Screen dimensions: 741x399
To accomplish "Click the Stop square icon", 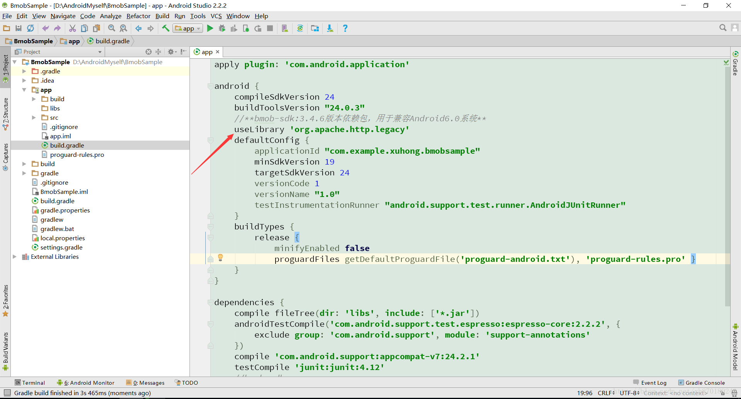I will [x=270, y=28].
